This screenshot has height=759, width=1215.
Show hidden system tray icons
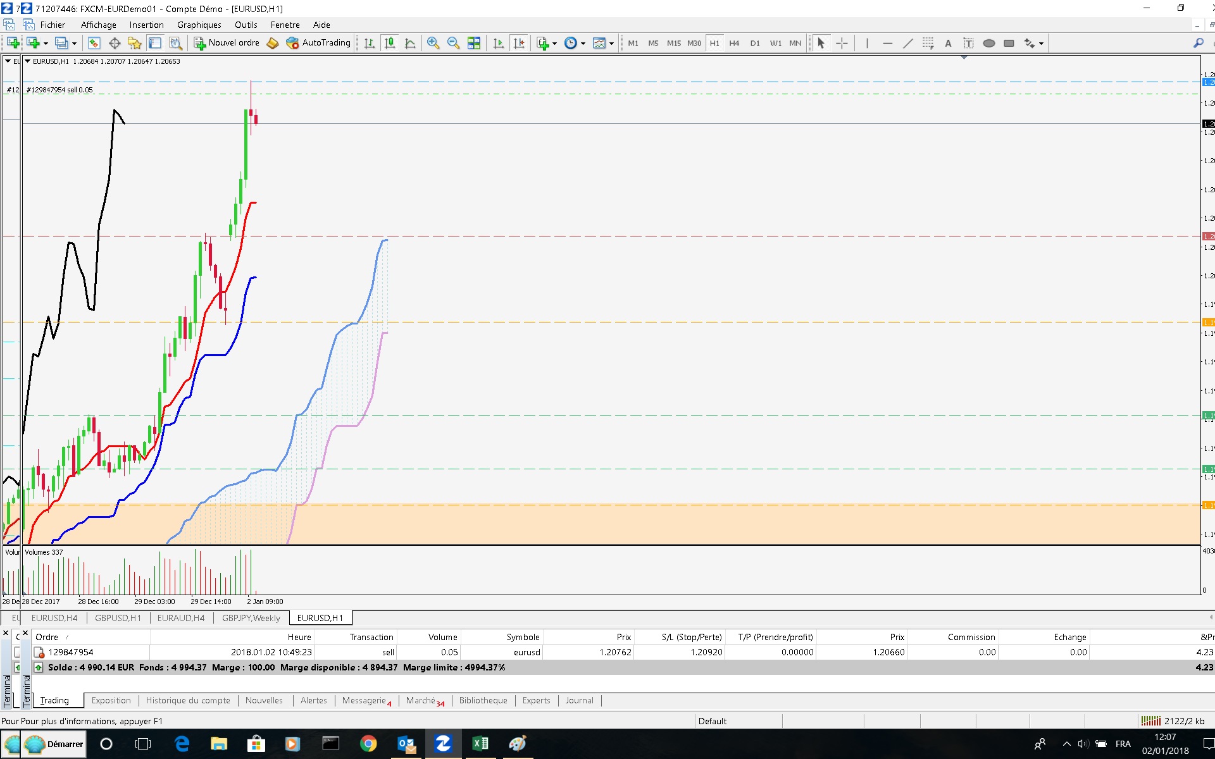pos(1066,744)
